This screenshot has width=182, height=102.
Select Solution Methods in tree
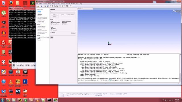(42, 26)
